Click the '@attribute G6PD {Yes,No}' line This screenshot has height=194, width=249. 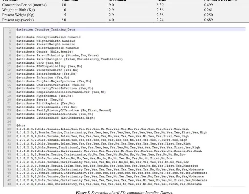coord(38,63)
